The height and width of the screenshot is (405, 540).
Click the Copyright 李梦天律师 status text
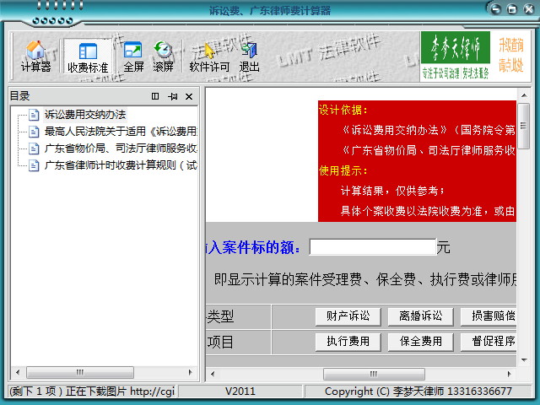[418, 391]
